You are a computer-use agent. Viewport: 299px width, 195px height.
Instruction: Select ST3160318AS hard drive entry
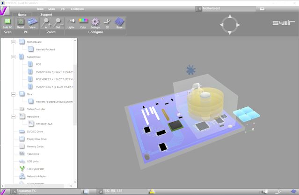pos(44,124)
